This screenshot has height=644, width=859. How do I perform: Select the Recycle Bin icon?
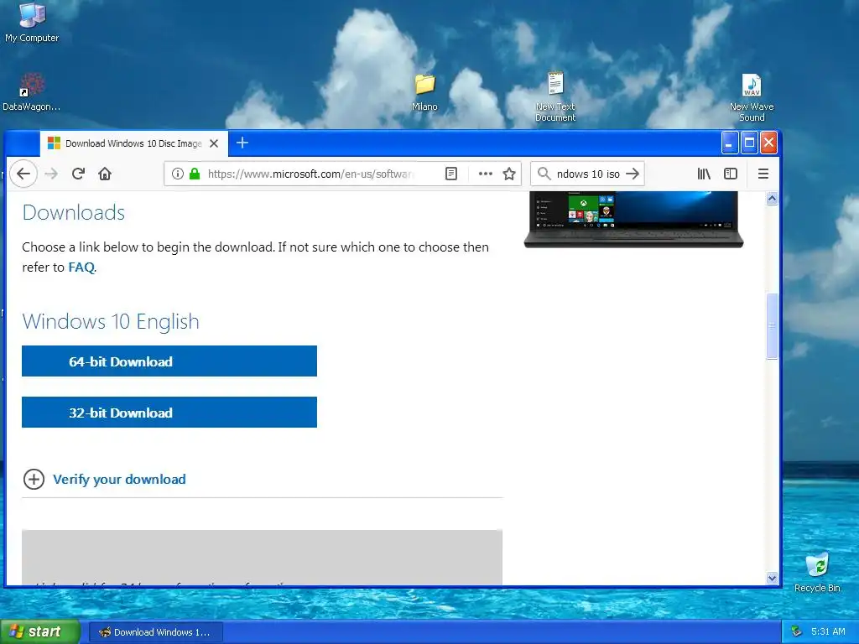click(817, 572)
